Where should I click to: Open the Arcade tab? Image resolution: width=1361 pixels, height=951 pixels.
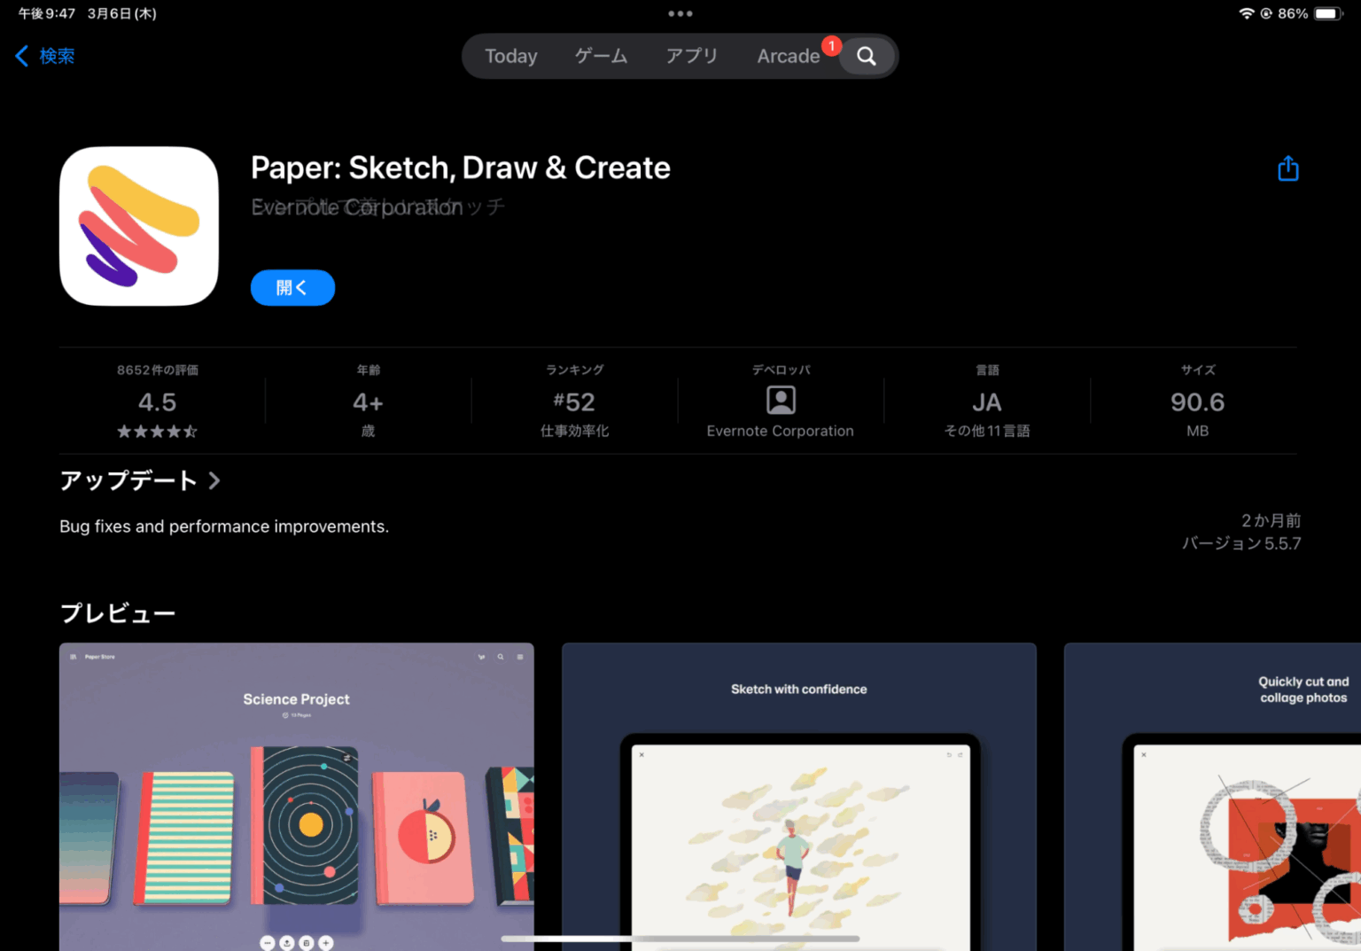click(789, 56)
